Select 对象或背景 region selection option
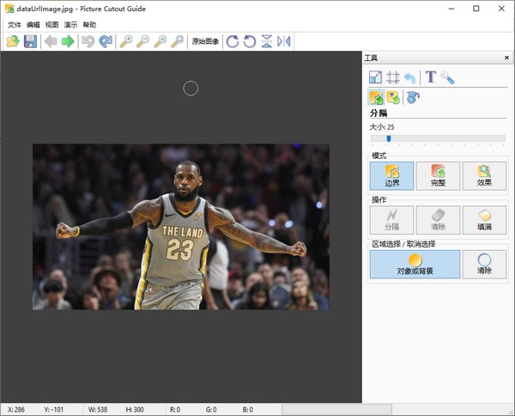 (415, 264)
